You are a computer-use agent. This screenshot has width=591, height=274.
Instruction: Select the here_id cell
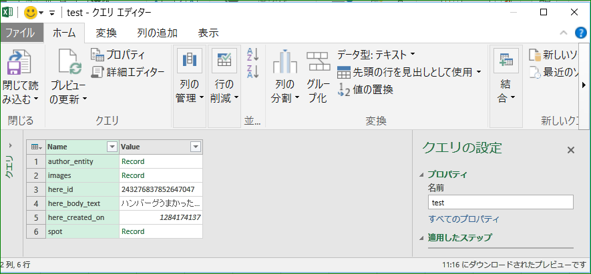[x=83, y=189]
